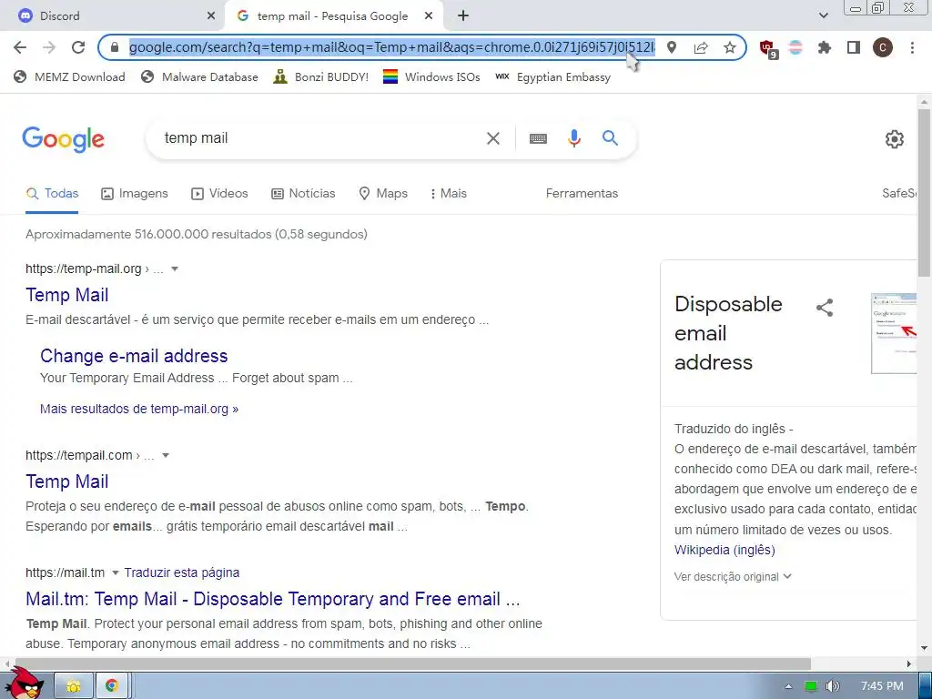
Task: Open the Malware Database bookmark
Action: [199, 76]
